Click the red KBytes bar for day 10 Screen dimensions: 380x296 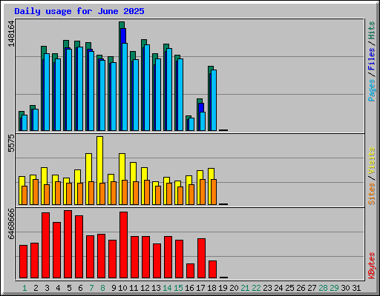[x=123, y=245]
